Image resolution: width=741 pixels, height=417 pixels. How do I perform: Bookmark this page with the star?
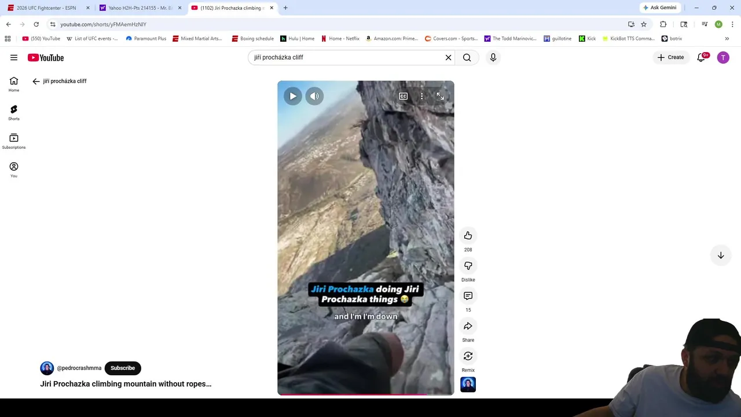click(644, 24)
